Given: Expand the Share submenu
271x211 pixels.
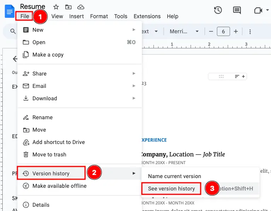Looking at the screenshot, I should tap(80, 74).
